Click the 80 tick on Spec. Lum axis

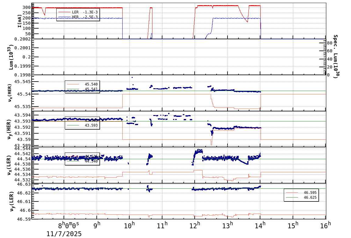point(329,43)
